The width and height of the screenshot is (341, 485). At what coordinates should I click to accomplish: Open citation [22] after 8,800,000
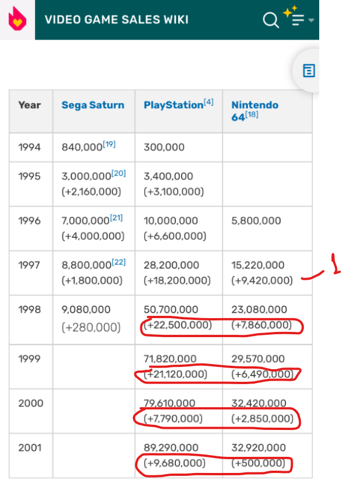[x=119, y=262]
